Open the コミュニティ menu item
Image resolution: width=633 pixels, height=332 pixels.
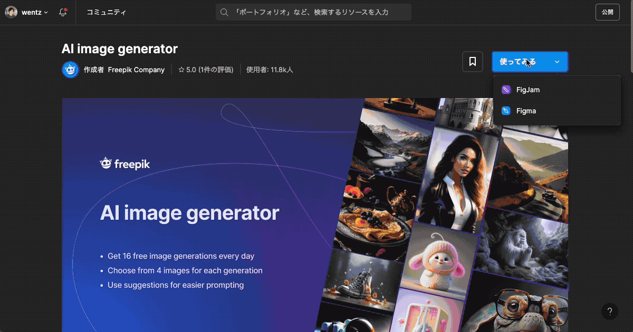(x=107, y=12)
